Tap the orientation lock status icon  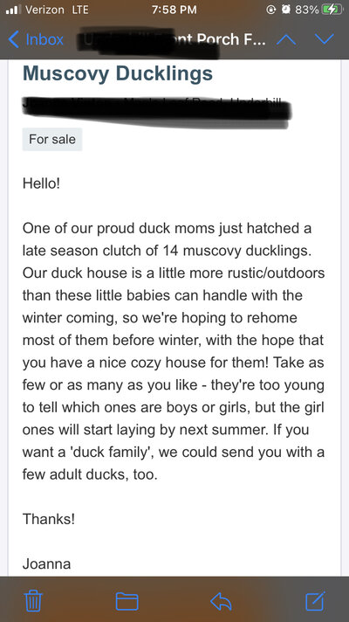pos(271,10)
